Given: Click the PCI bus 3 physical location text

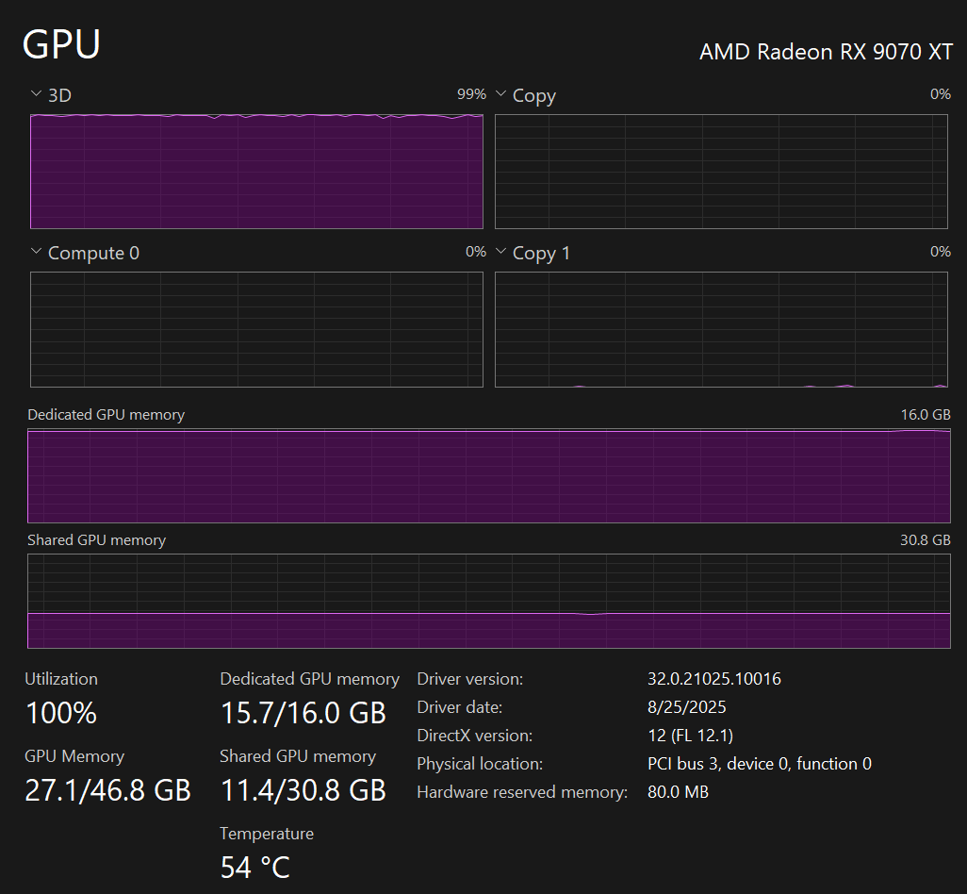Looking at the screenshot, I should [759, 764].
